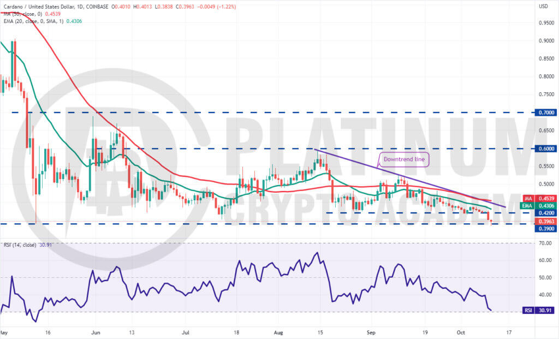Image resolution: width=559 pixels, height=339 pixels.
Task: Click the 0.8500 price axis value
Action: point(546,58)
